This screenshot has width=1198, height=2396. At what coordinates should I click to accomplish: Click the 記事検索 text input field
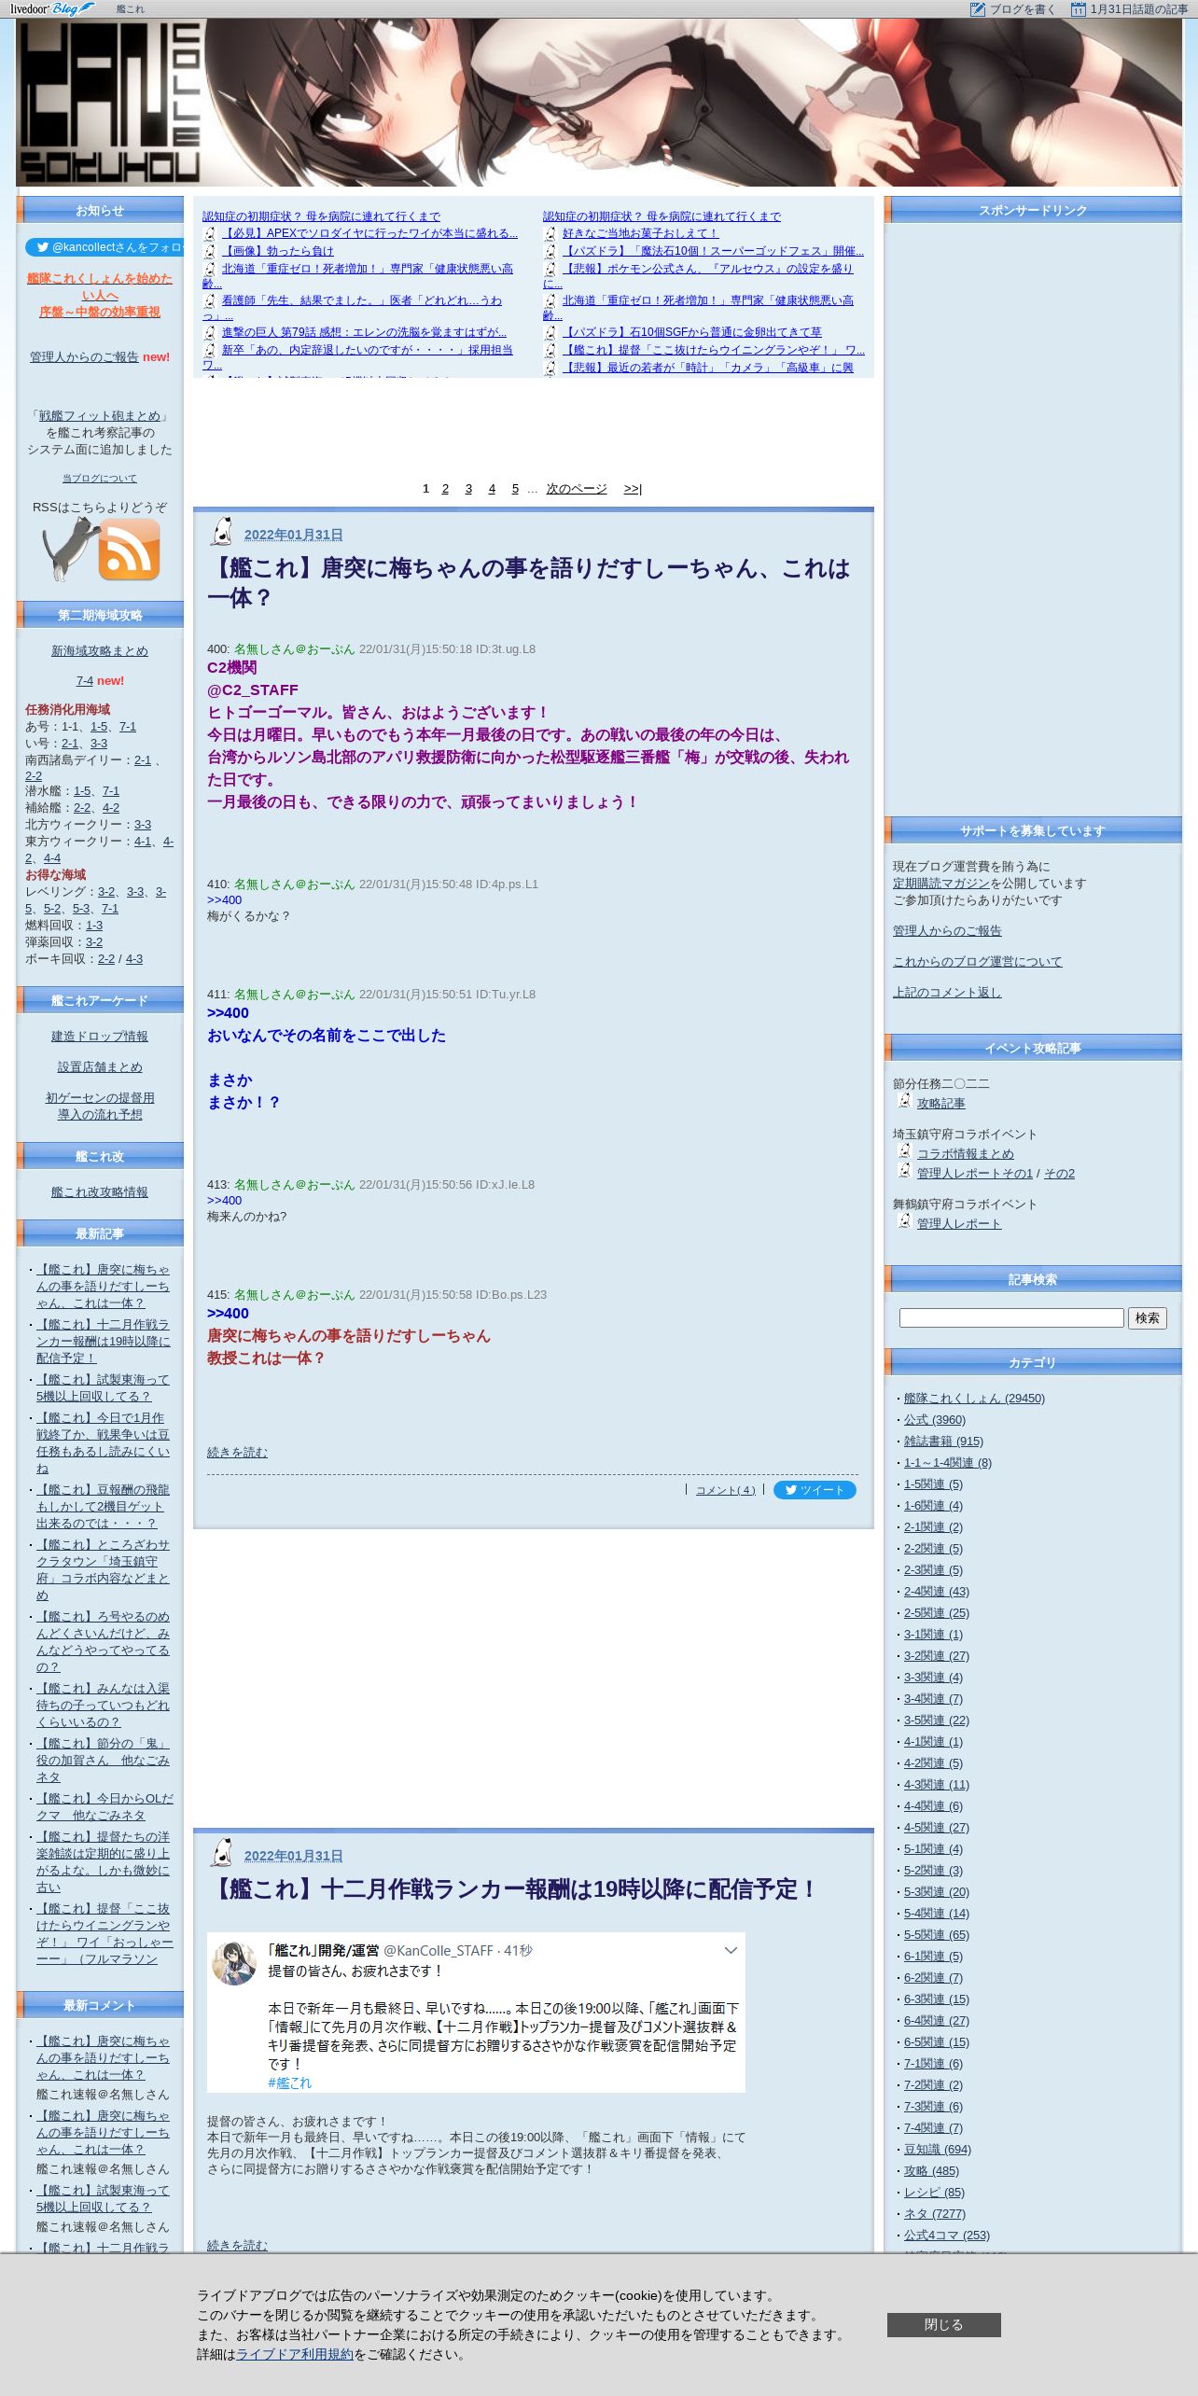click(1011, 1318)
